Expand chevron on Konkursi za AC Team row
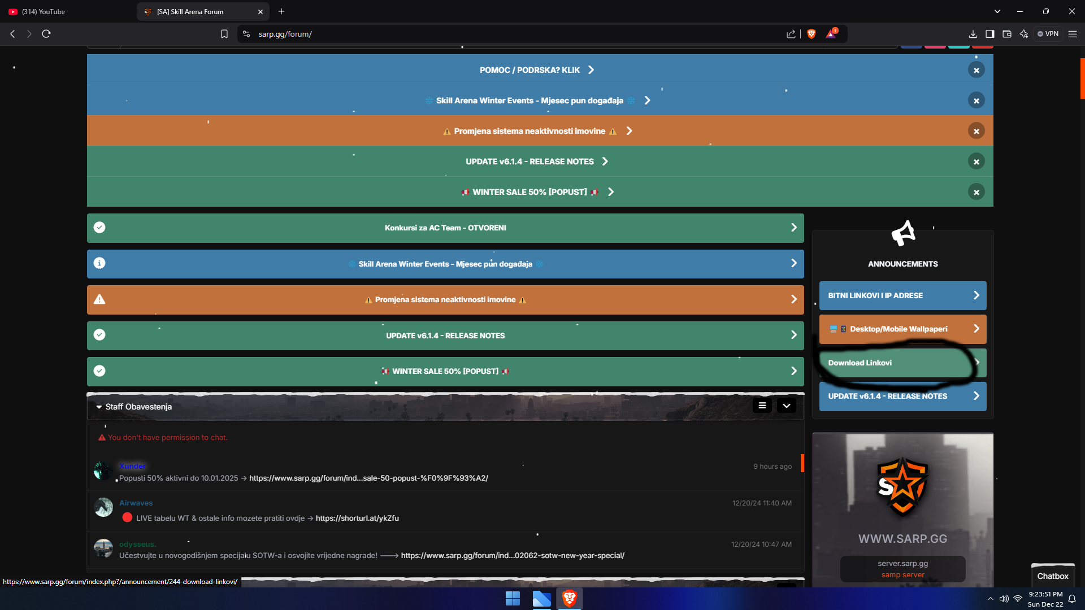Screen dimensions: 1085x610 pos(794,228)
